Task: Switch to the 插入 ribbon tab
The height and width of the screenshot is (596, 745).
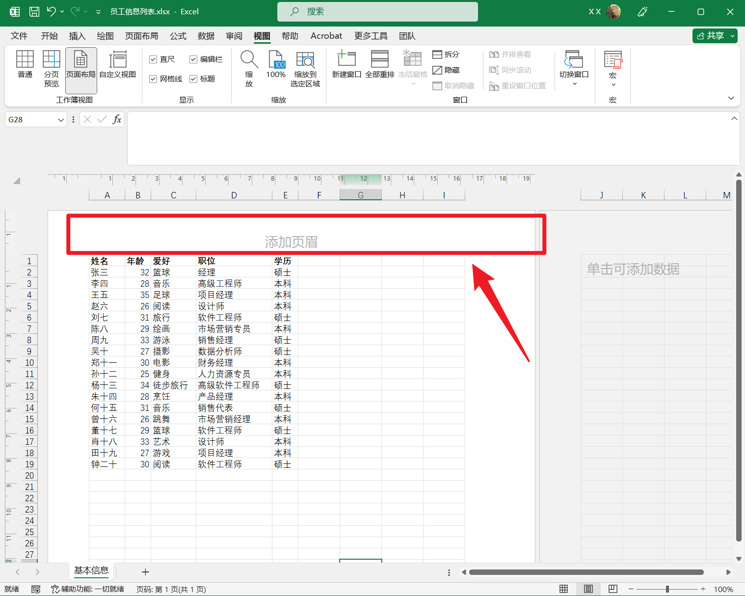Action: (x=77, y=35)
